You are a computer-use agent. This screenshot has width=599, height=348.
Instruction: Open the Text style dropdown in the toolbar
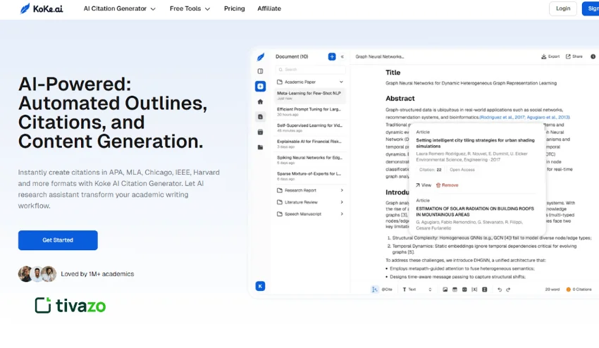pos(412,290)
